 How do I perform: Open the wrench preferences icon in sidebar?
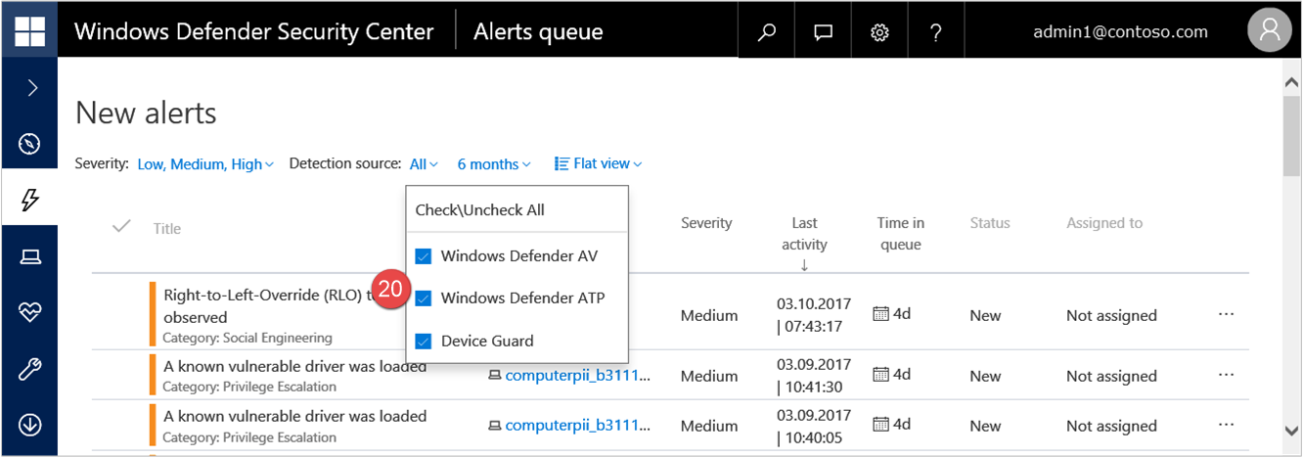coord(29,369)
